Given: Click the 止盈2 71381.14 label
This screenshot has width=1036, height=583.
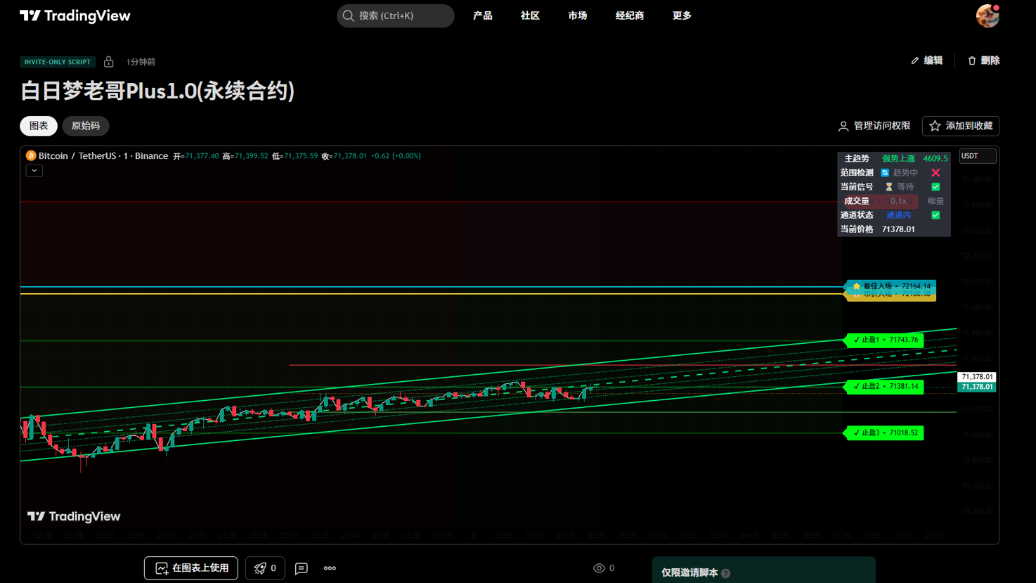Looking at the screenshot, I should click(x=884, y=386).
